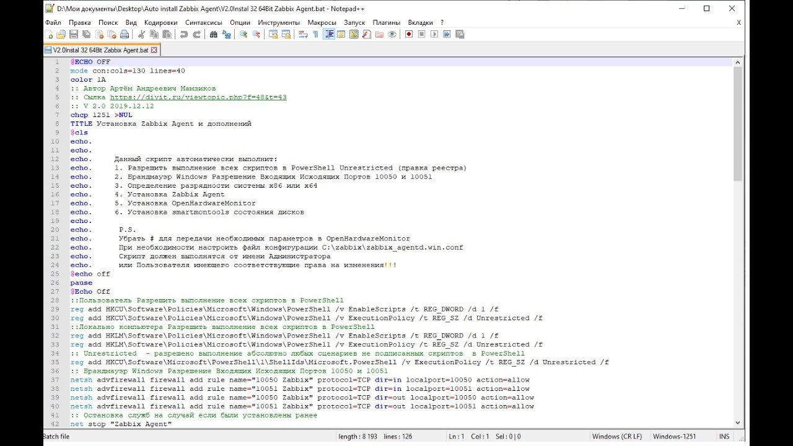Click the scrollbar up arrow

[x=737, y=62]
